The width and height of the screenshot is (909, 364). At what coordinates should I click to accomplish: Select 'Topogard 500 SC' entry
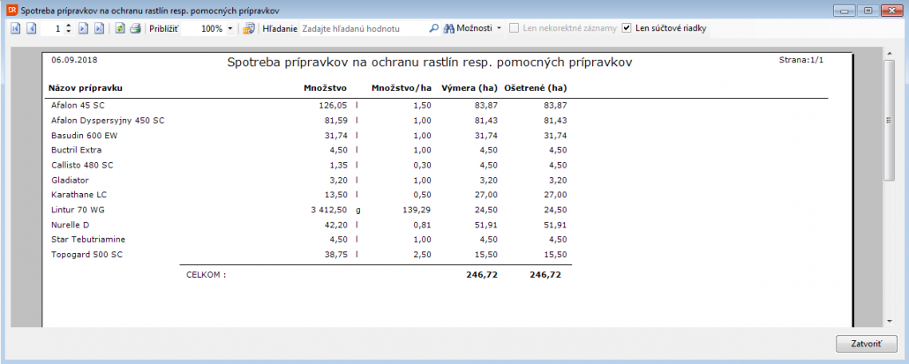coord(87,254)
